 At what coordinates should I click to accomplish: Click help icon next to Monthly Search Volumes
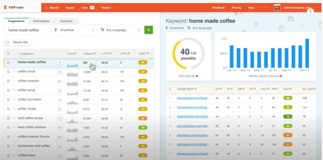point(281,76)
